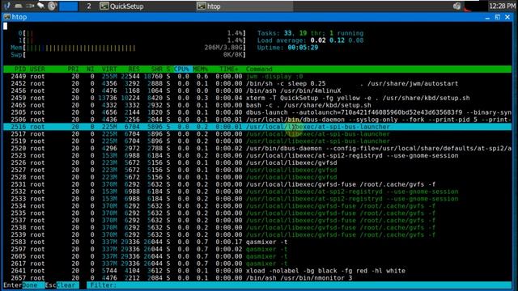518x291 pixels.
Task: Select process 2539 gvfsd-fuse thread
Action: coord(257,235)
